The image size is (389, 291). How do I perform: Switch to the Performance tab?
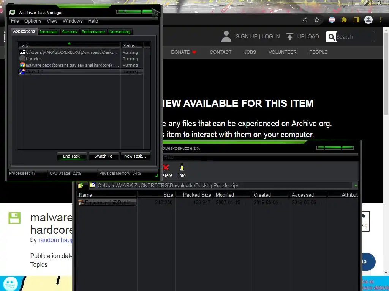[93, 32]
